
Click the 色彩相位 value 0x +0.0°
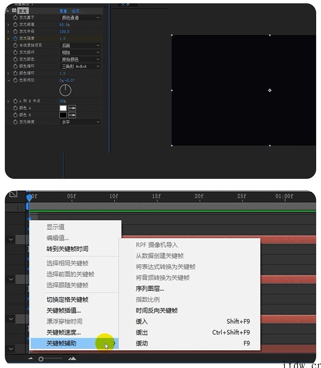pyautogui.click(x=67, y=80)
